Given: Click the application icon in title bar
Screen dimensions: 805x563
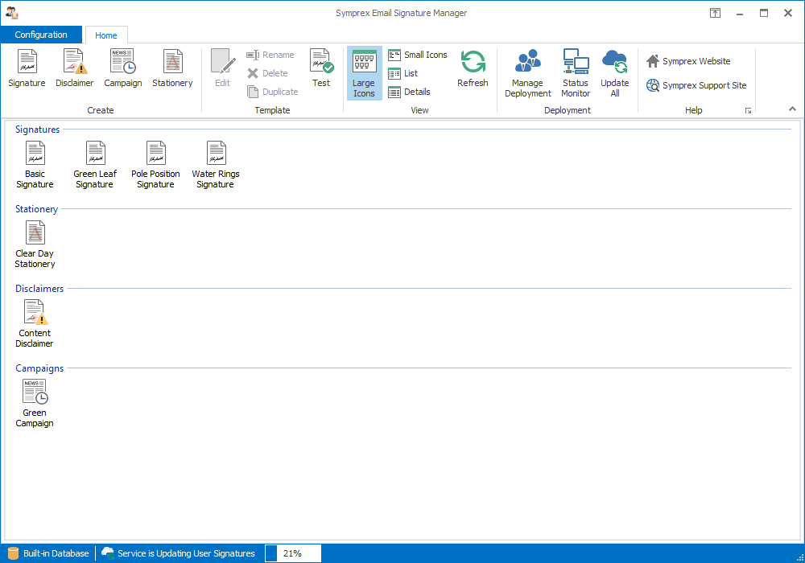Looking at the screenshot, I should point(12,13).
